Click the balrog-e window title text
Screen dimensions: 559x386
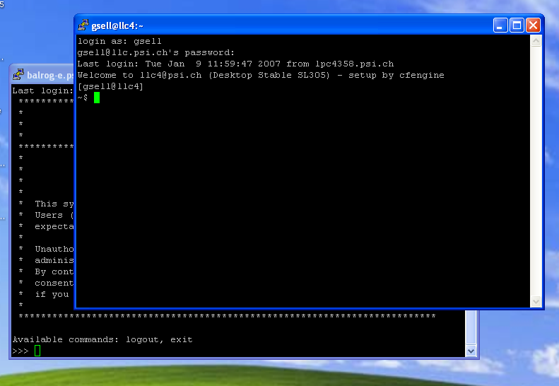point(50,75)
